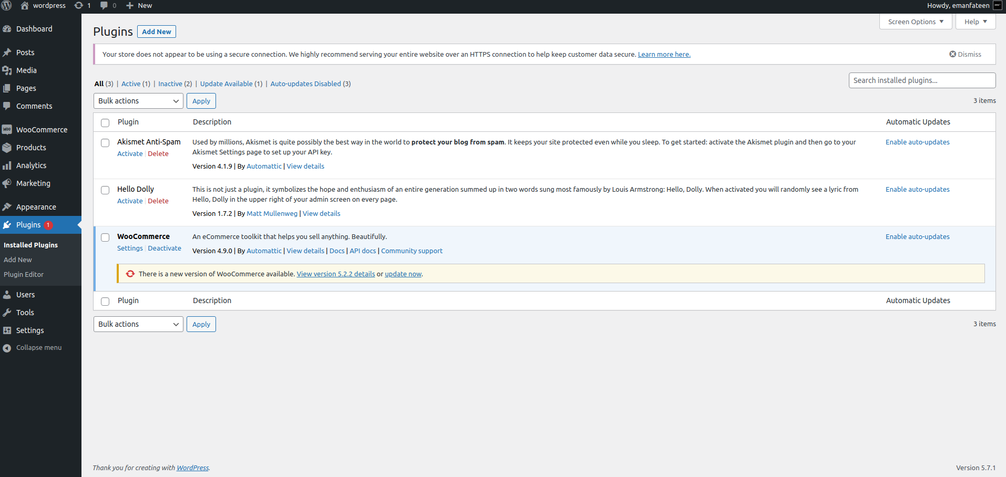Open the Howdy, emanfateen account menu
The width and height of the screenshot is (1006, 477).
pos(964,6)
